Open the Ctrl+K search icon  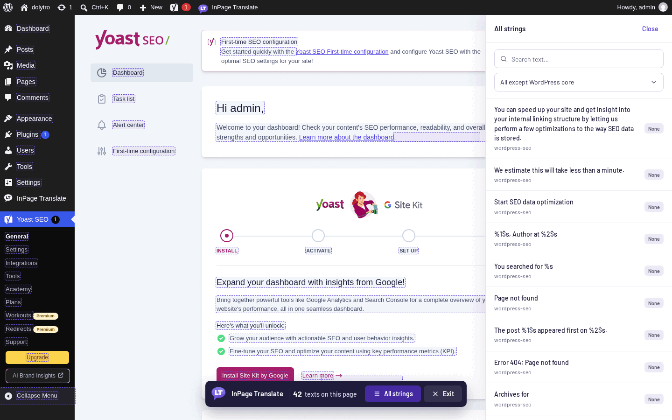[x=84, y=7]
